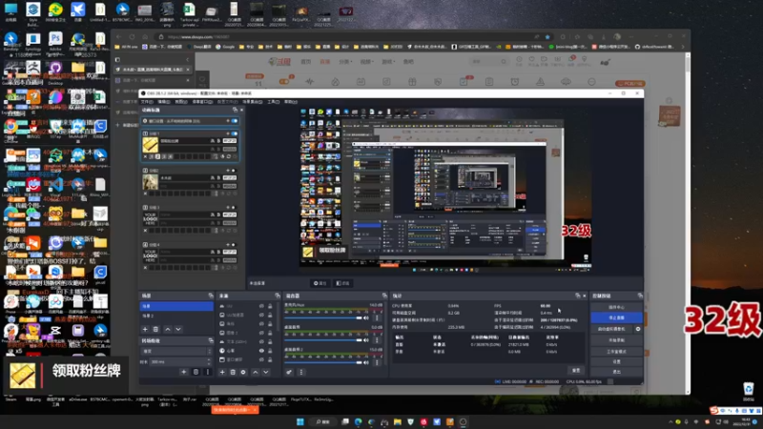Adjust the 麦克风/Aux volume slider
The image size is (763, 429).
coord(323,318)
